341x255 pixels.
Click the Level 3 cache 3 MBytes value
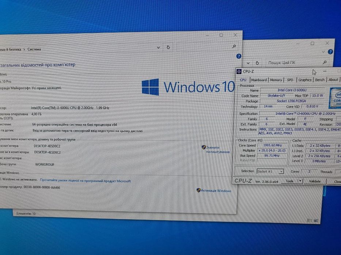[319, 161]
